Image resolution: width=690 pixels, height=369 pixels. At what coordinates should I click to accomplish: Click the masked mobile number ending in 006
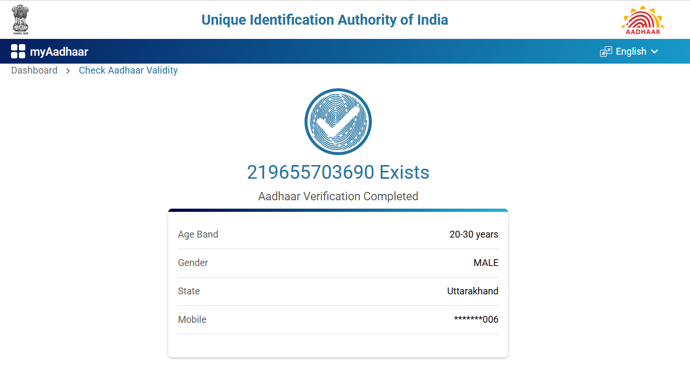click(x=476, y=320)
